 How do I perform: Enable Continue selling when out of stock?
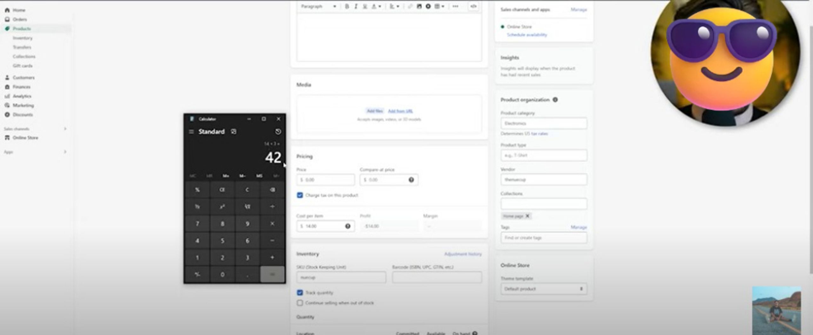click(300, 303)
